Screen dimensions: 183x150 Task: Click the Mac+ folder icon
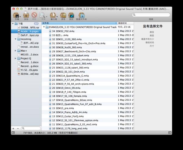[x=19, y=51]
